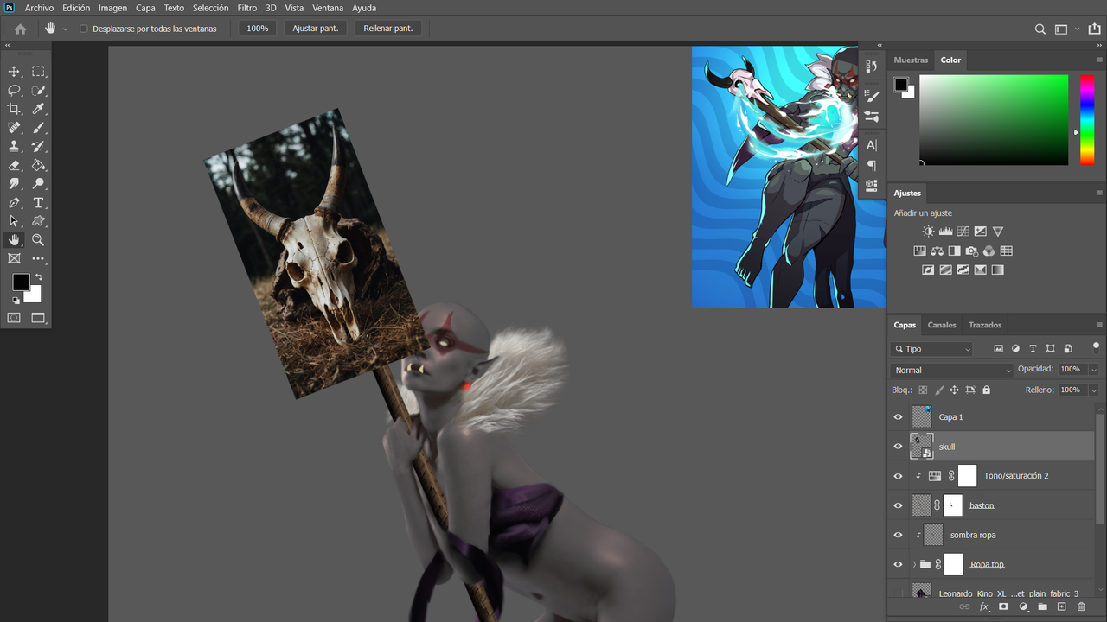Select the Zoom tool in toolbox

(38, 240)
